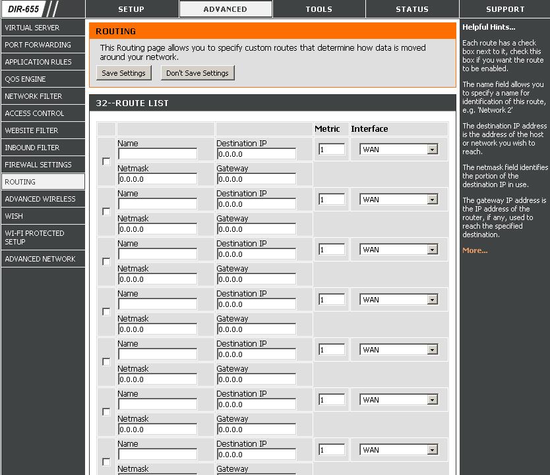Open the TOOLS tab
The width and height of the screenshot is (550, 475).
(x=319, y=9)
